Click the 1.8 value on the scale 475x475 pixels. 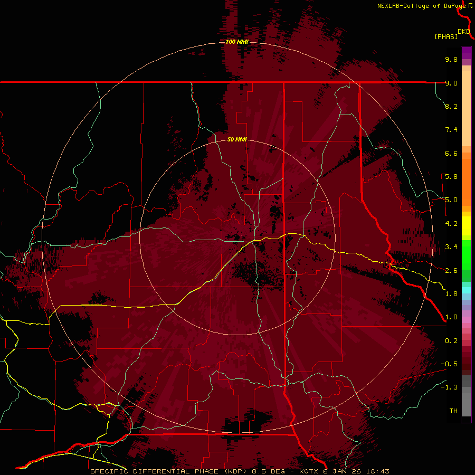(451, 294)
